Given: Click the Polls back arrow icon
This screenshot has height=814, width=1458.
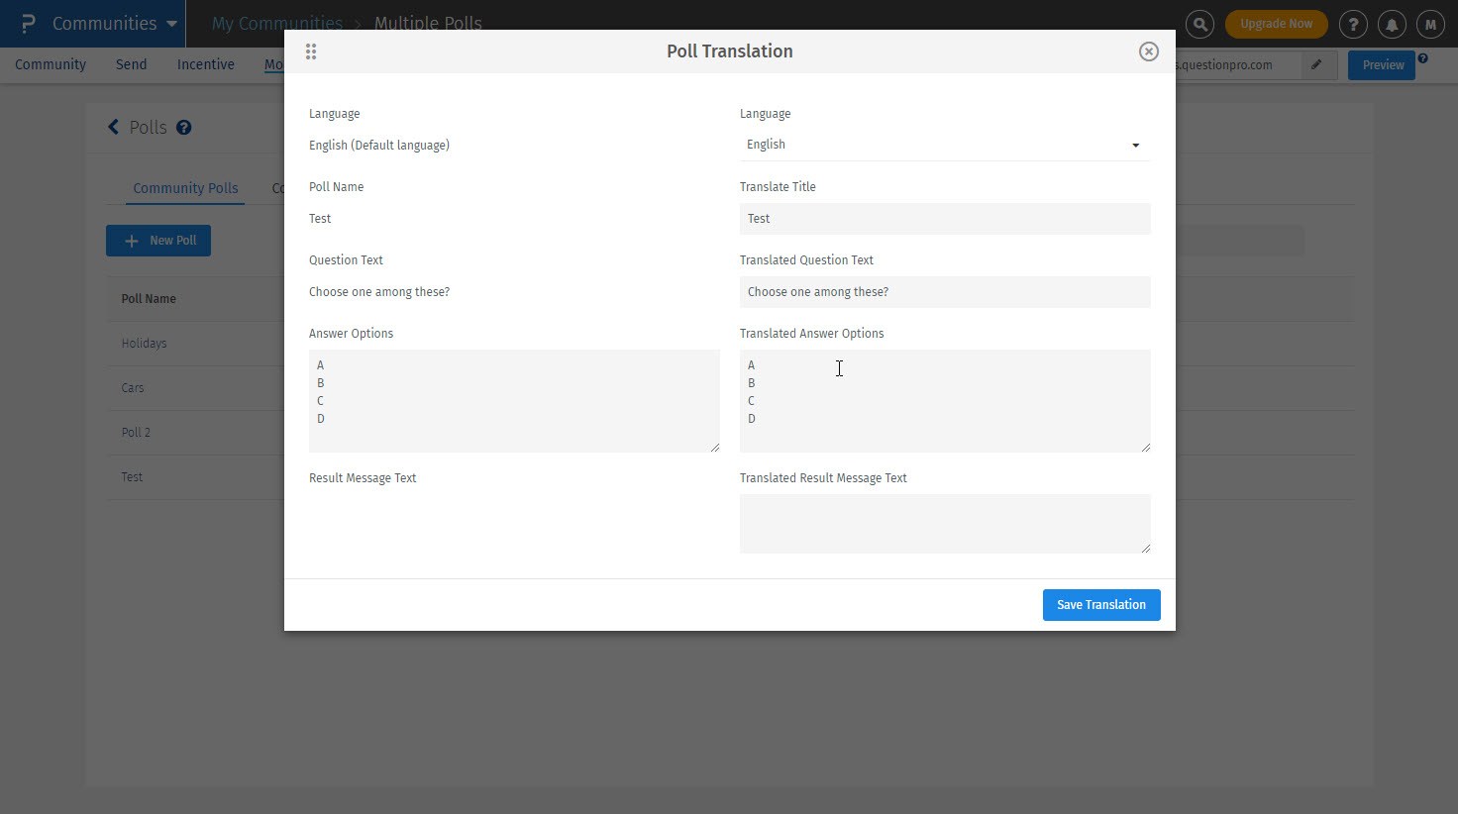Looking at the screenshot, I should coord(113,127).
